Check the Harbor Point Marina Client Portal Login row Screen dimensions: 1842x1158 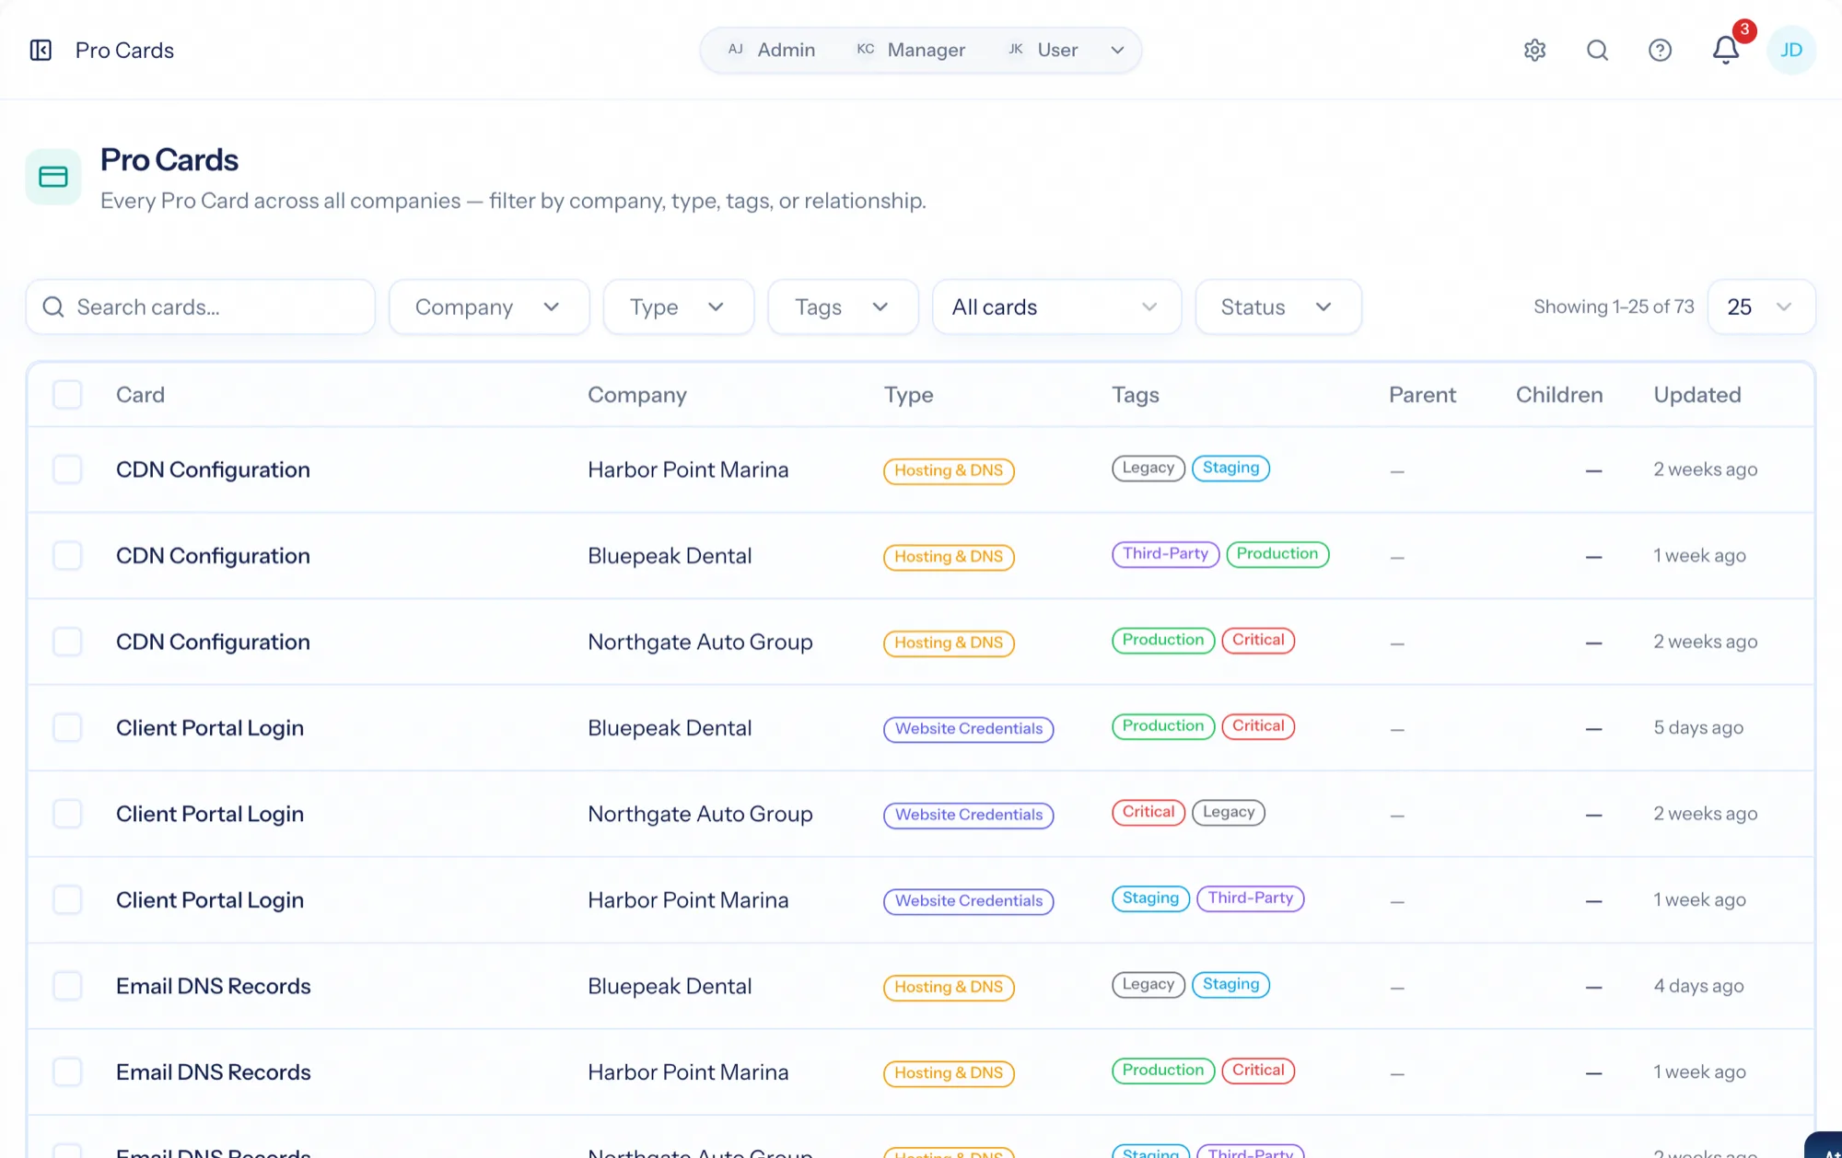67,900
